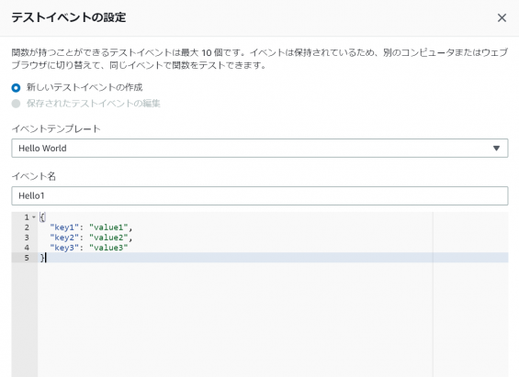Click the "value1" string in the editor
The height and width of the screenshot is (377, 519).
[108, 227]
